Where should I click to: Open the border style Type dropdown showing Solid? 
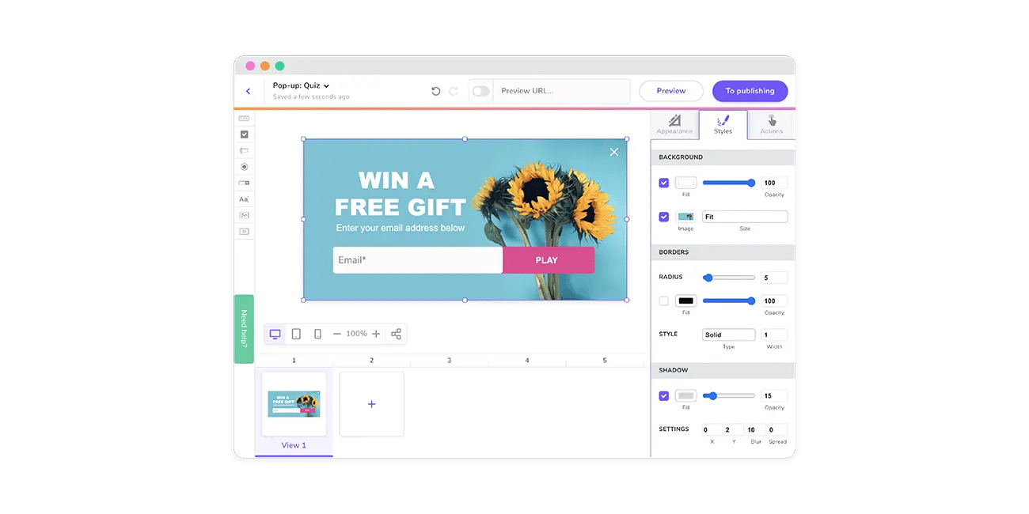[727, 334]
